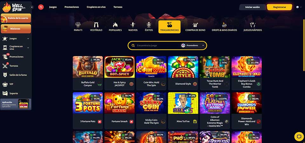Collapse the left sidebar with arrow toggle
Image resolution: width=305 pixels, height=143 pixels.
pyautogui.click(x=32, y=7)
